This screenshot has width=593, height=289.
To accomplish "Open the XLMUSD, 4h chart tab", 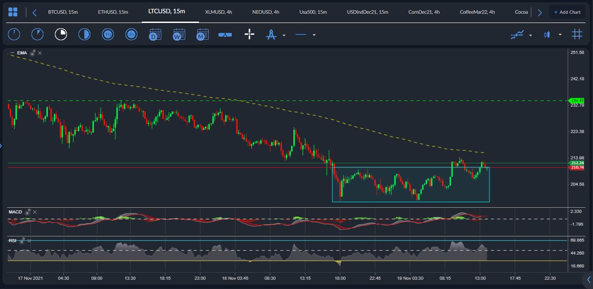I will pyautogui.click(x=218, y=12).
